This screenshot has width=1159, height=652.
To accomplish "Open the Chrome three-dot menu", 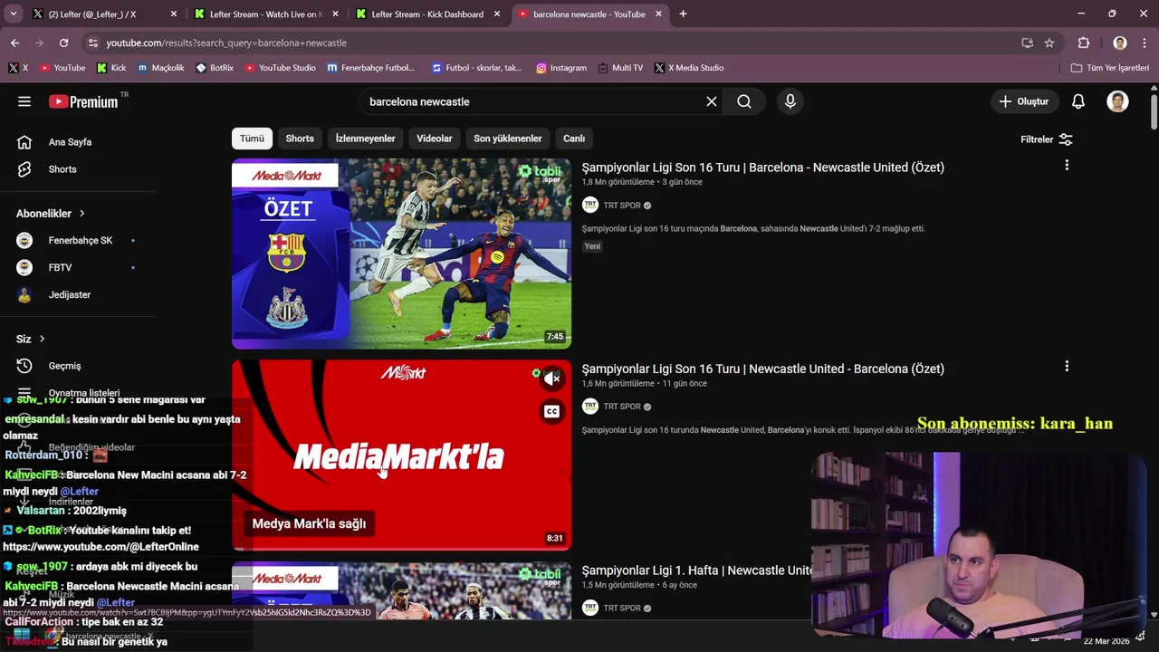I will pos(1145,43).
